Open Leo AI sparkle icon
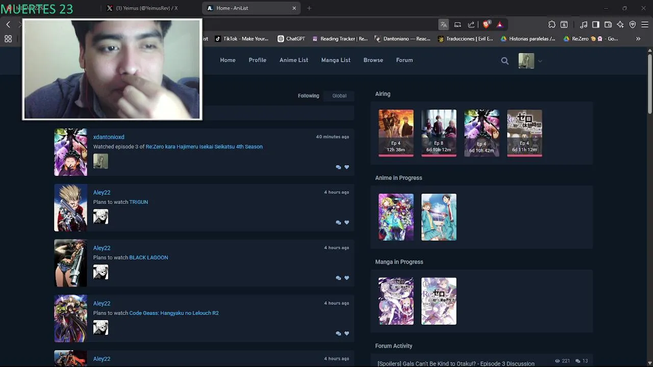 (x=620, y=24)
